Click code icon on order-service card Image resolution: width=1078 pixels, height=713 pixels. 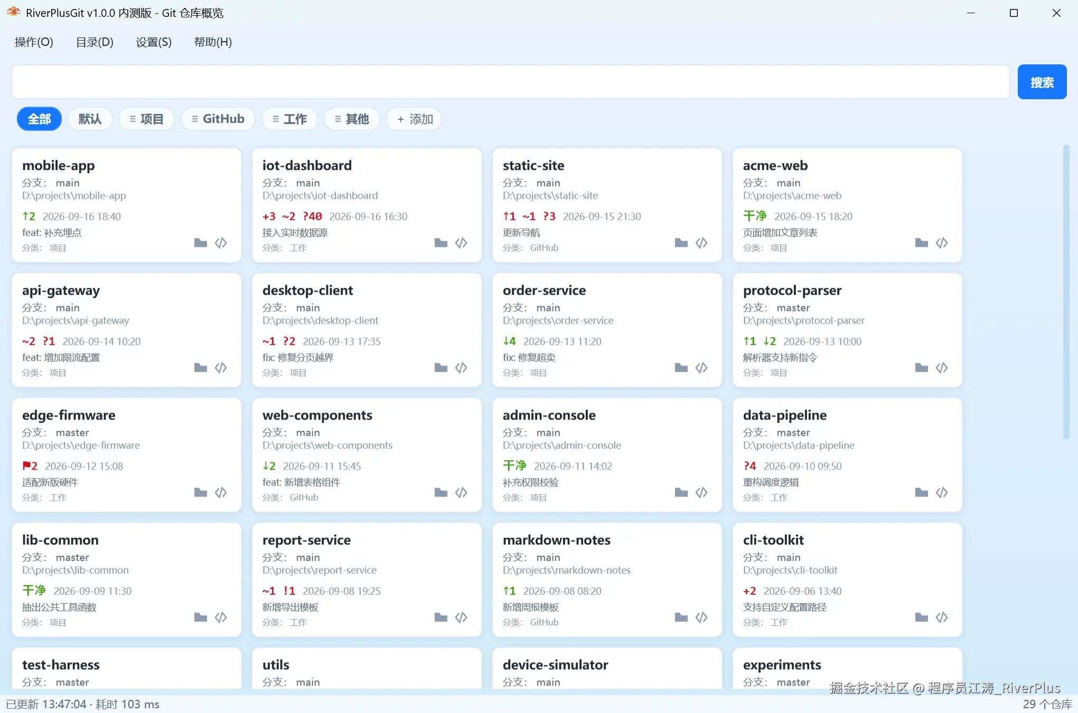[x=701, y=368]
